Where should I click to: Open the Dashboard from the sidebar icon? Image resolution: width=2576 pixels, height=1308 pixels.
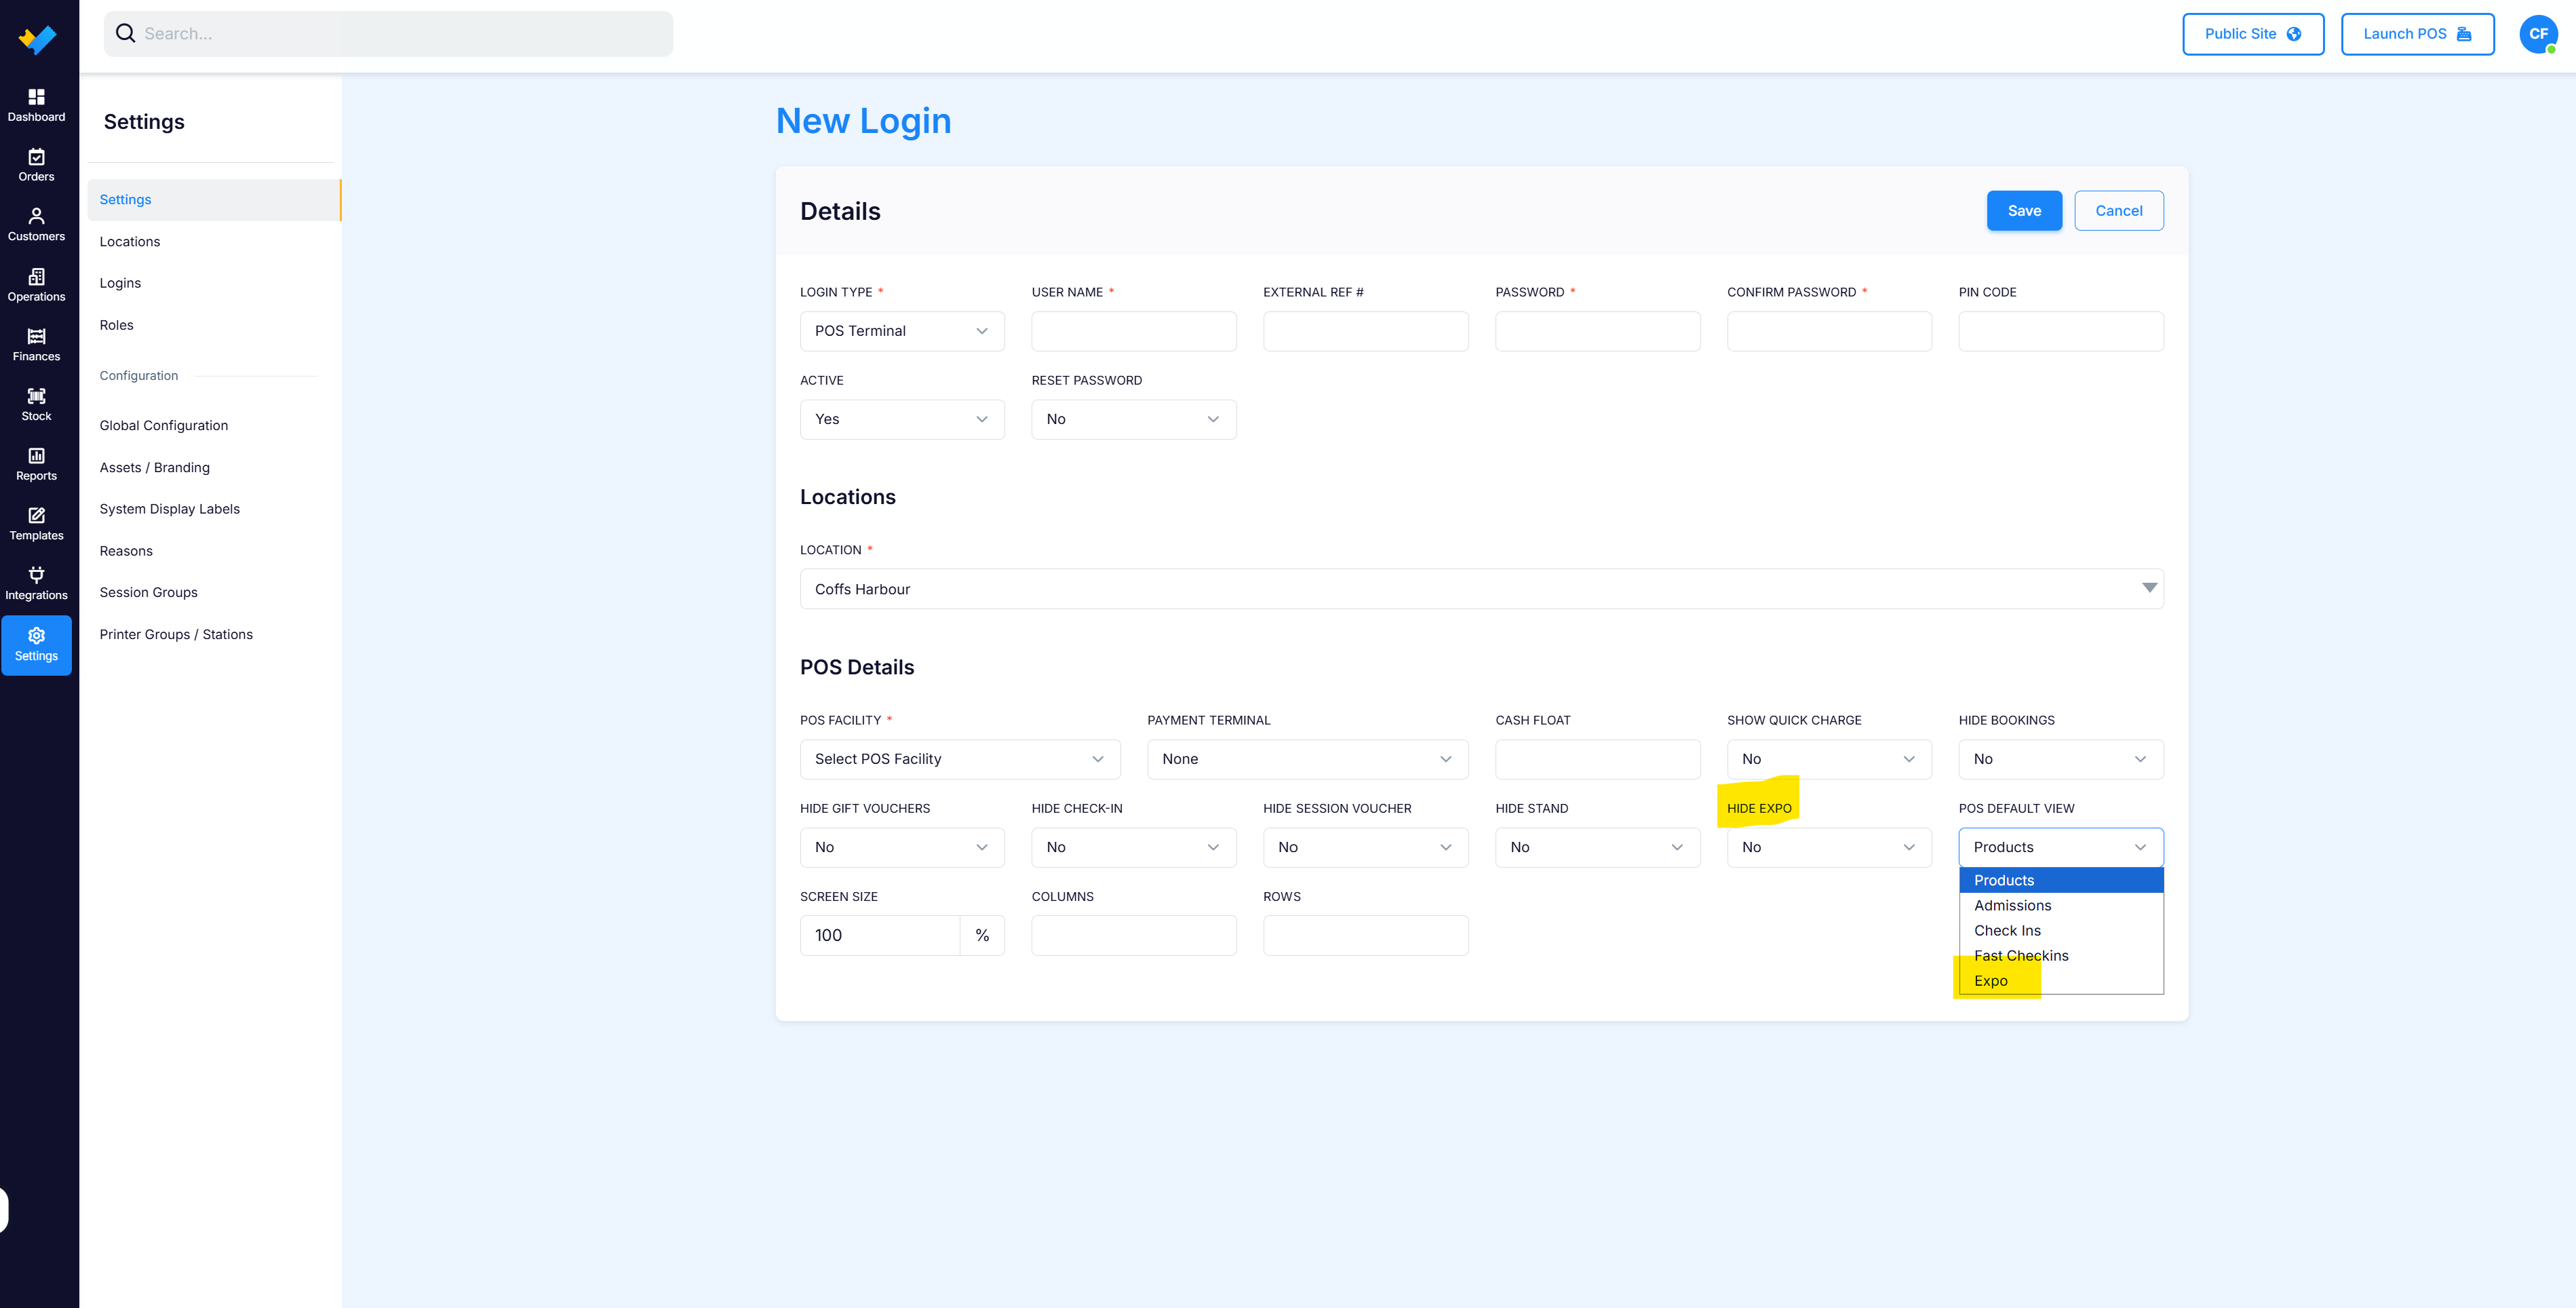pos(36,97)
